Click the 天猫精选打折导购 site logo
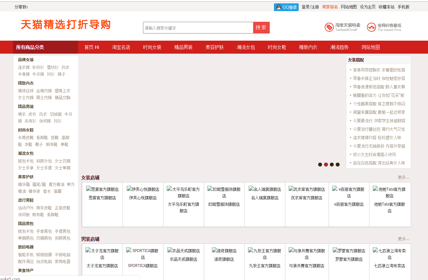The image size is (428, 280). [66, 24]
